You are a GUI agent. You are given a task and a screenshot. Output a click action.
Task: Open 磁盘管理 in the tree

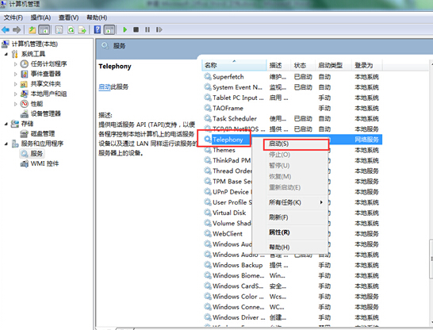43,133
